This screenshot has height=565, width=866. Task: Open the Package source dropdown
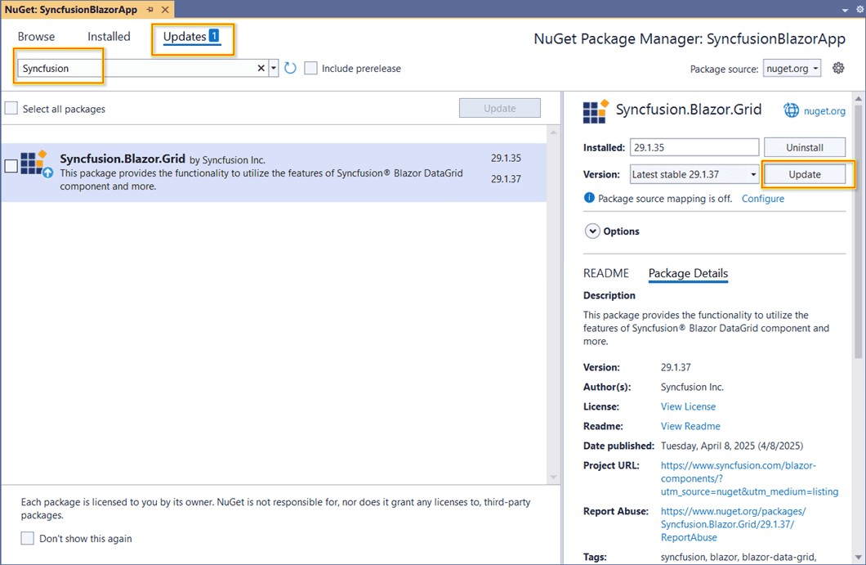pos(791,68)
